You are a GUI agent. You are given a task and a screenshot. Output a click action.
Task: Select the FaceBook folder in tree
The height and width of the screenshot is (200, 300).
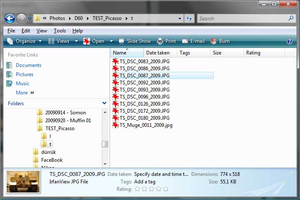(x=52, y=160)
